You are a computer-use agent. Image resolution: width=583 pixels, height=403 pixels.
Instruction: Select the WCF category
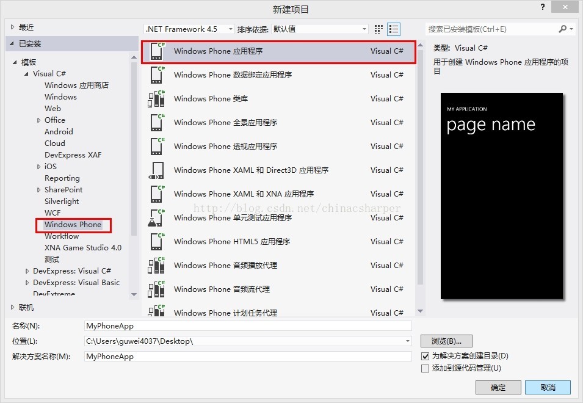53,212
